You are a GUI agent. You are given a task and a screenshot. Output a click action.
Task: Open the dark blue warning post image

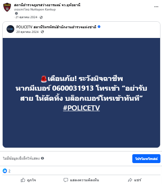(x=81, y=93)
